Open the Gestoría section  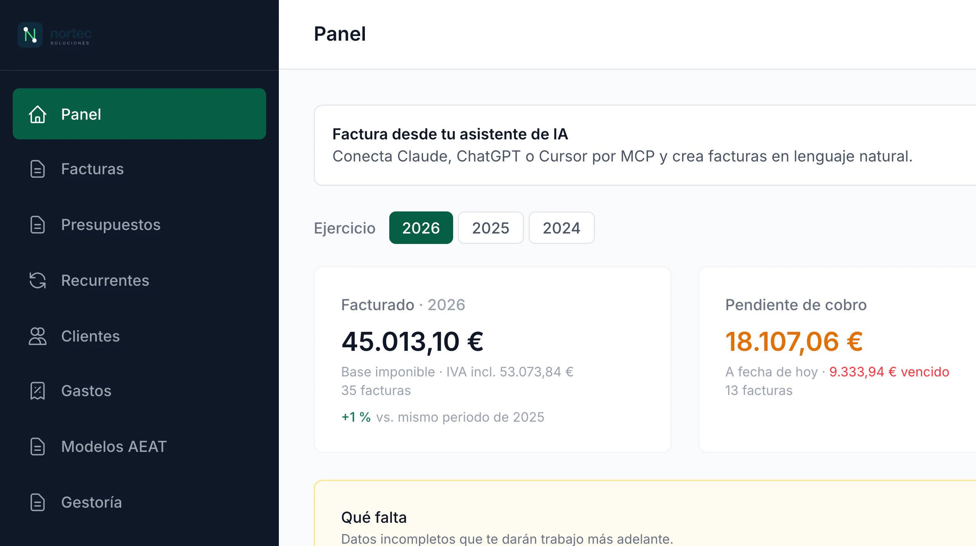(139, 502)
